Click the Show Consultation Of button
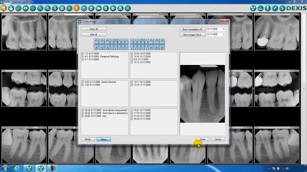307x172 pixels. pos(192,29)
